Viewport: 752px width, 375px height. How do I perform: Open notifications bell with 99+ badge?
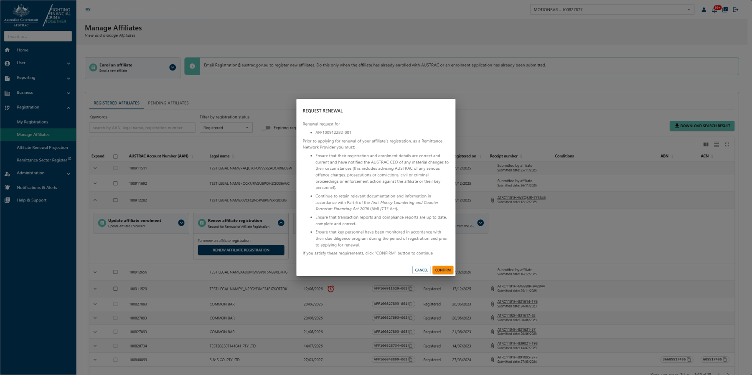pos(714,10)
